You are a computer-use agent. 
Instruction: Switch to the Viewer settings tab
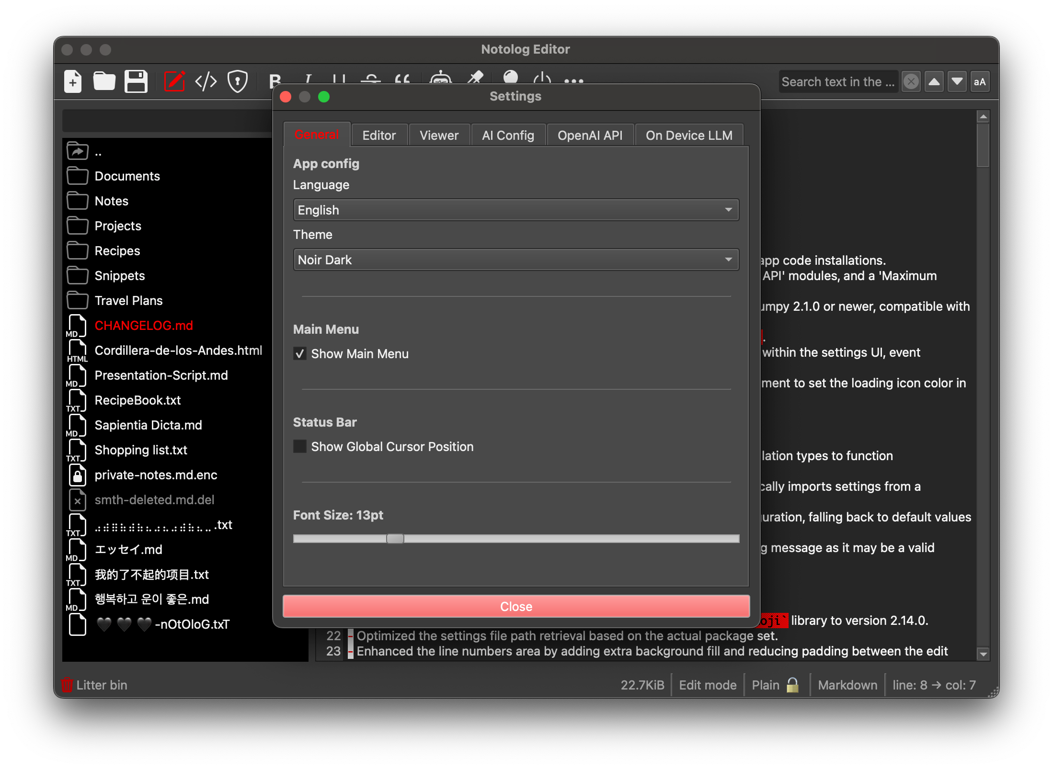click(439, 136)
